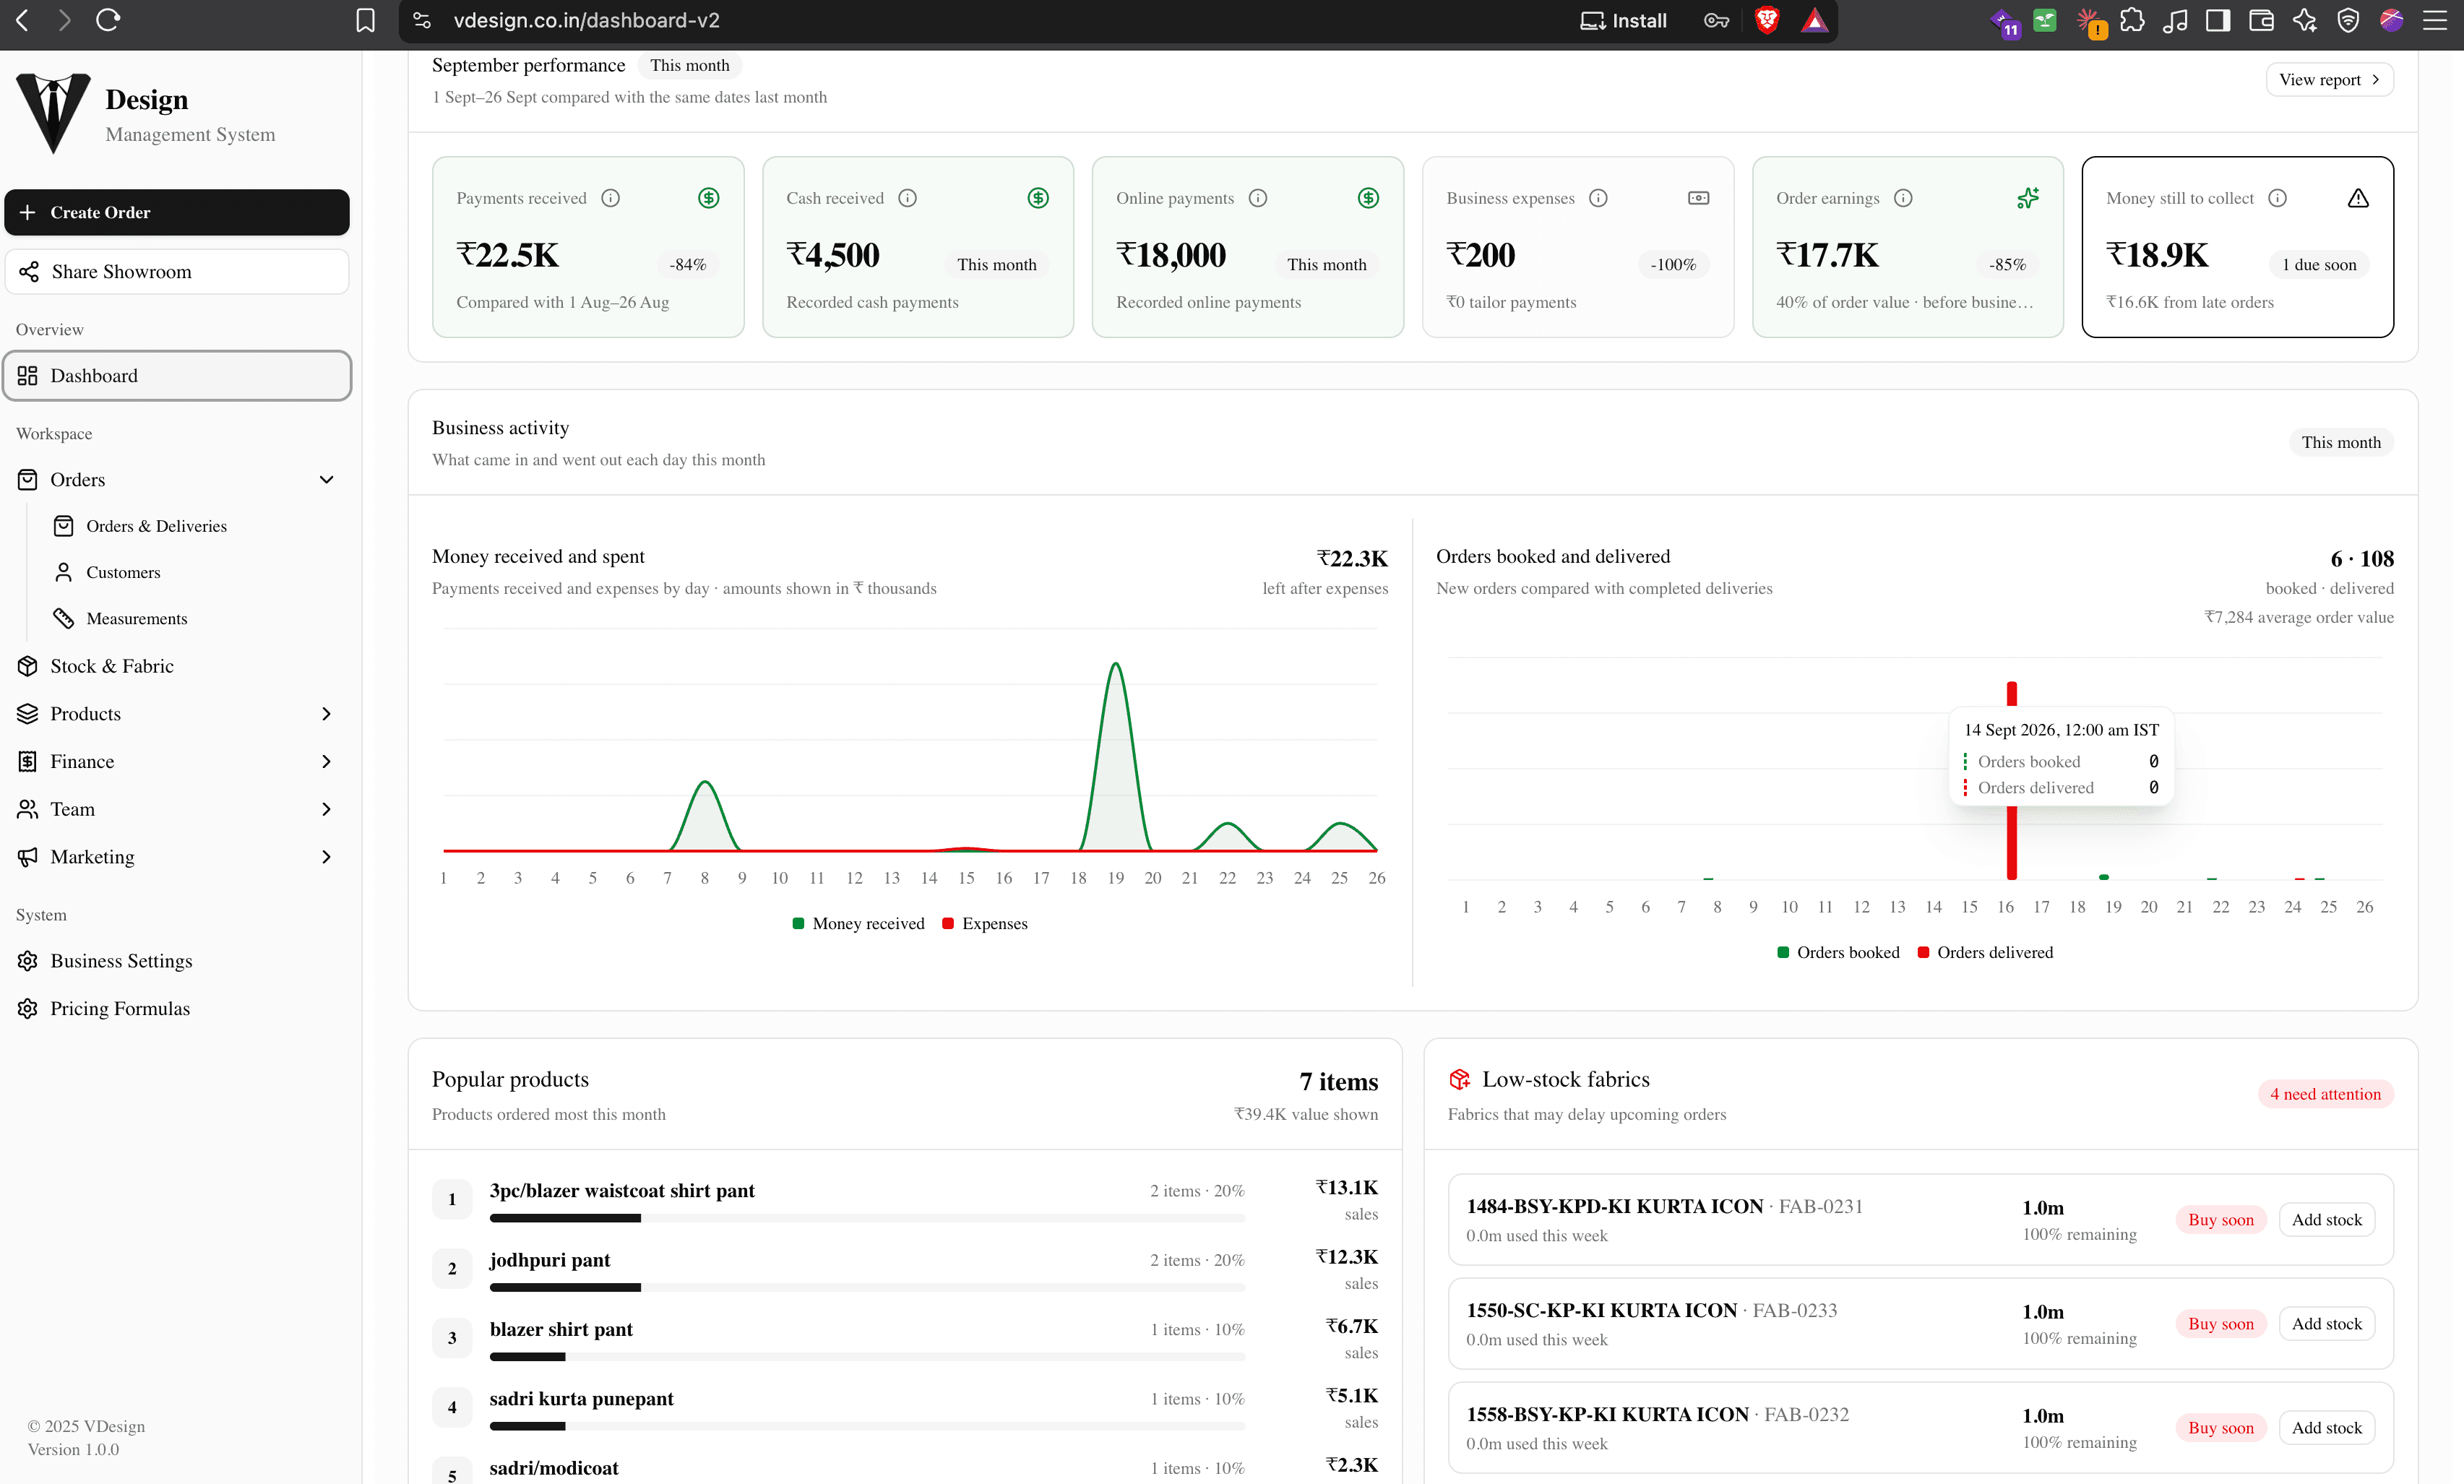Click the info icon next to Payments received
The width and height of the screenshot is (2464, 1484).
(x=610, y=198)
